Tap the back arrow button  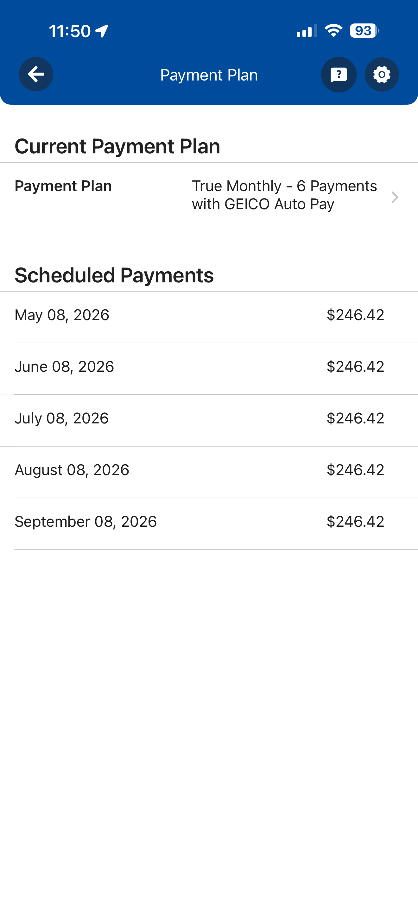pos(36,74)
